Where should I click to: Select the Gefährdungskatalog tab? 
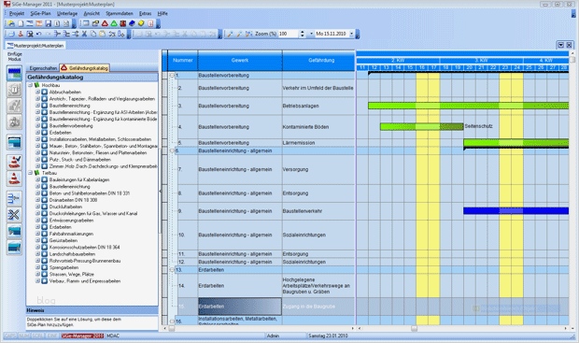point(85,68)
